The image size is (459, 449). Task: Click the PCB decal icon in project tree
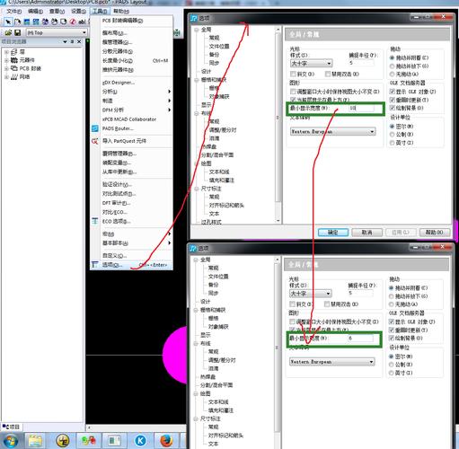[14, 68]
